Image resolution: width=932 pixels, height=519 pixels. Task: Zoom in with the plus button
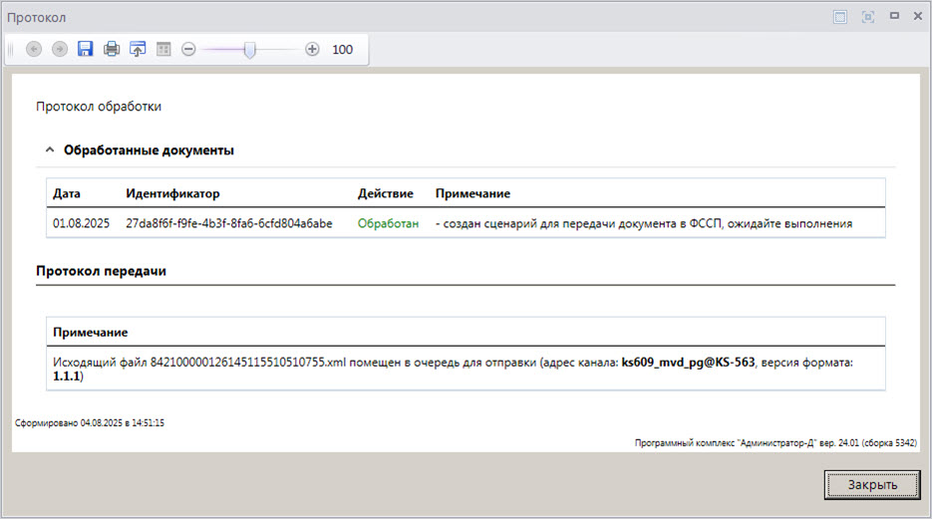[x=312, y=49]
